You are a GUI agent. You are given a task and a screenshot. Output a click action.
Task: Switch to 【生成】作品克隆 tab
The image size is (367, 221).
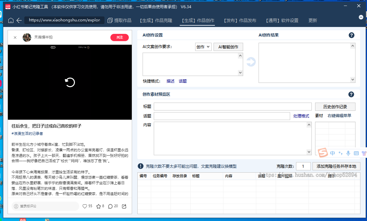tap(156, 21)
